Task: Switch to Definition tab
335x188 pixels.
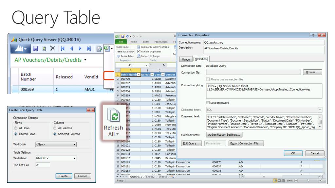Action: (201, 59)
